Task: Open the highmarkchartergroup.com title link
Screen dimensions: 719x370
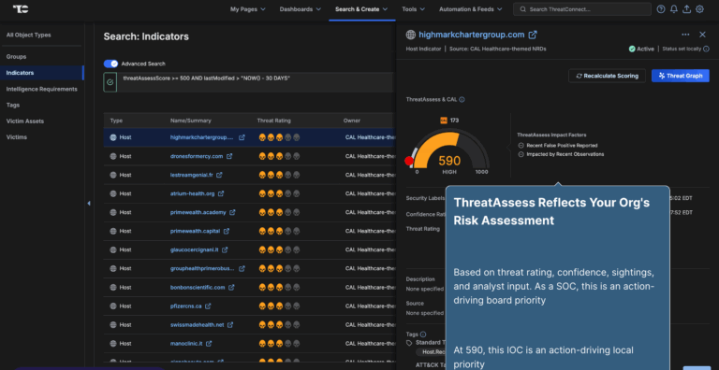Action: pos(472,35)
